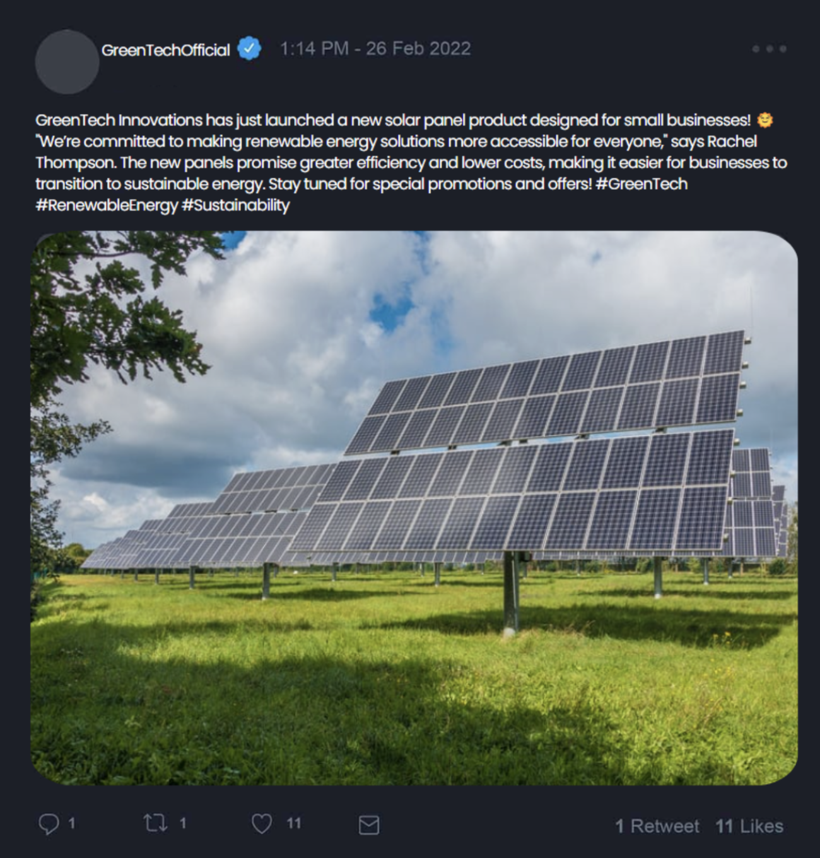
Task: Open GreenTechOfficial's profile avatar
Action: tap(66, 61)
